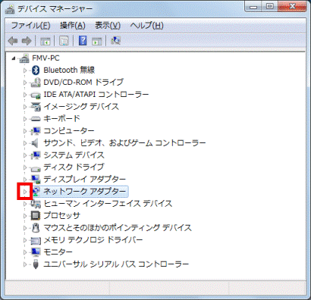Click the ディスプレイ アダプター icon
The image size is (311, 300).
36,180
